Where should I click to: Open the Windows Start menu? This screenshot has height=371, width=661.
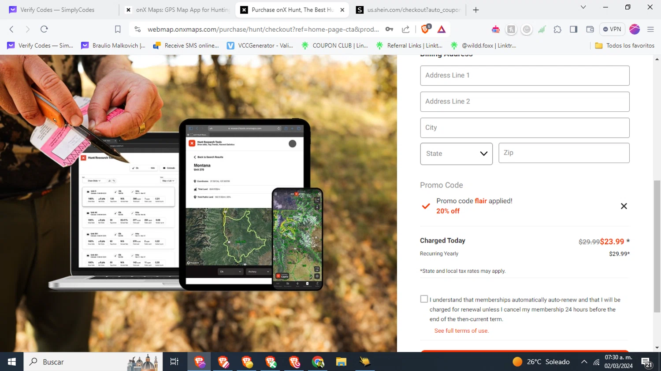pyautogui.click(x=11, y=362)
